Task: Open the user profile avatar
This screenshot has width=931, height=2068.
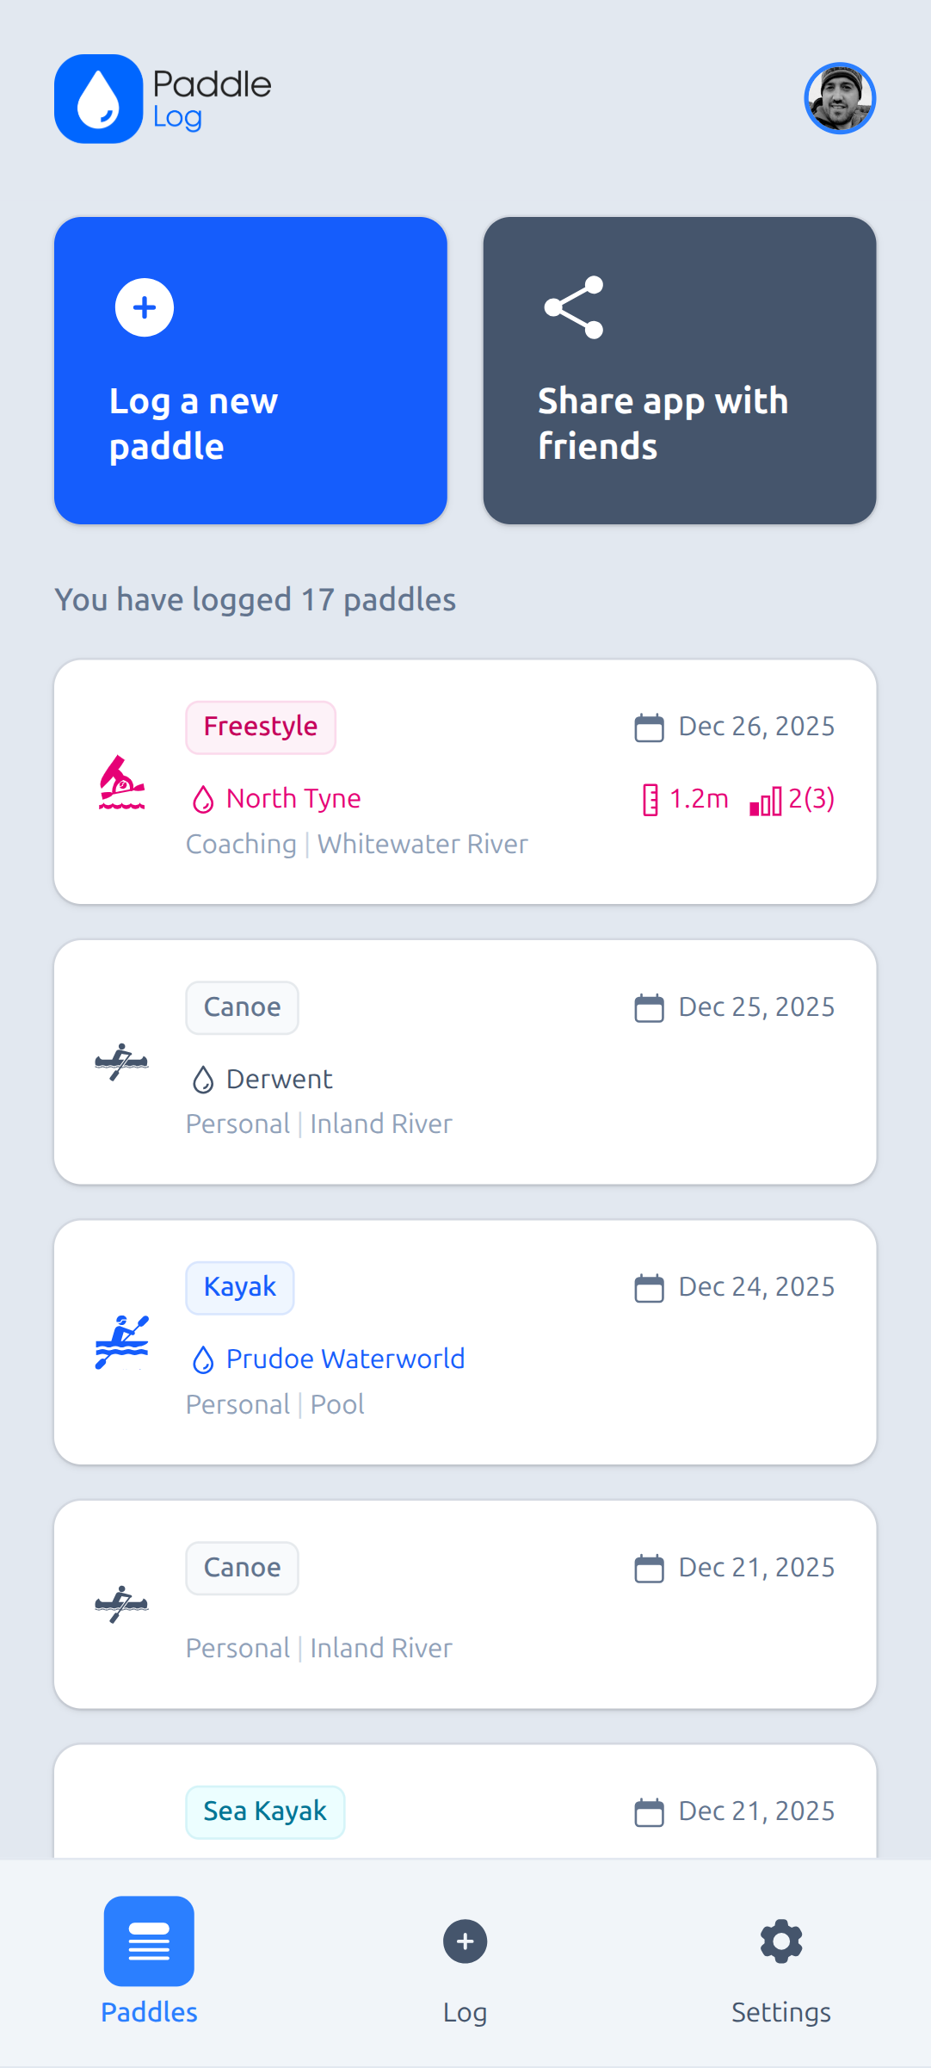Action: 840,98
